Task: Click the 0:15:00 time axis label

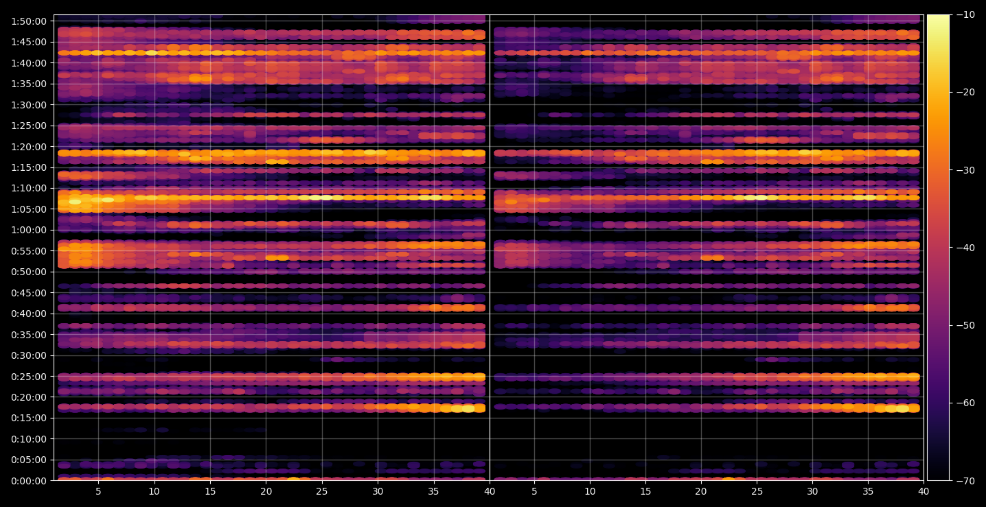Action: click(x=29, y=418)
